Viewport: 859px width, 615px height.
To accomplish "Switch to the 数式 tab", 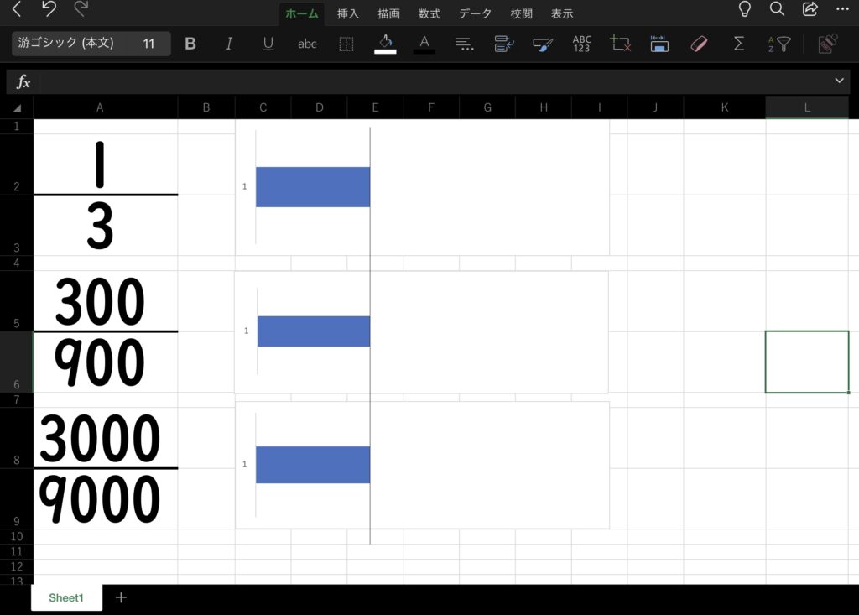I will click(429, 13).
